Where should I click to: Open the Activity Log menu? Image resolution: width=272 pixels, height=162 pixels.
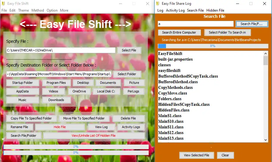point(175,10)
